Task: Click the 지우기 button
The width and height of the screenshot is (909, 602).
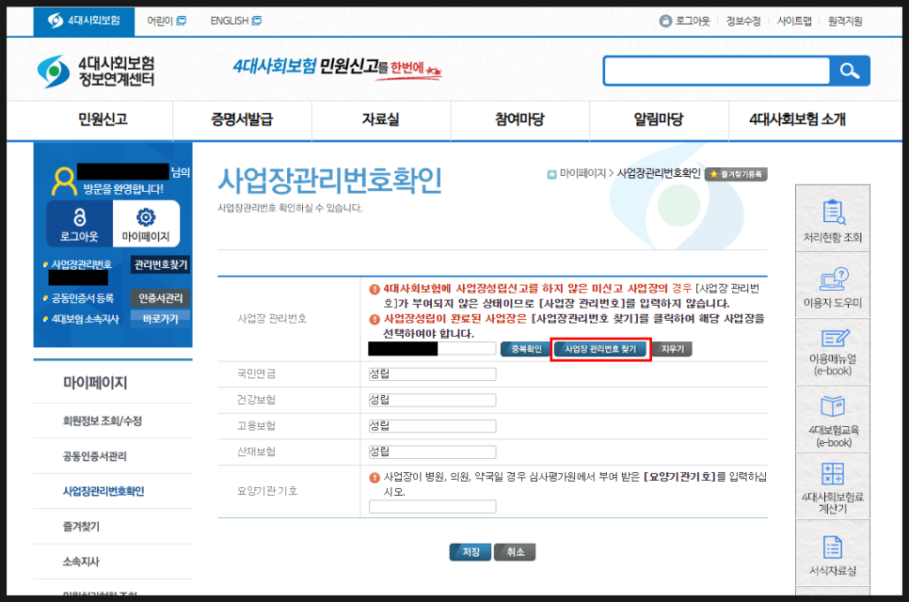Action: pos(673,349)
